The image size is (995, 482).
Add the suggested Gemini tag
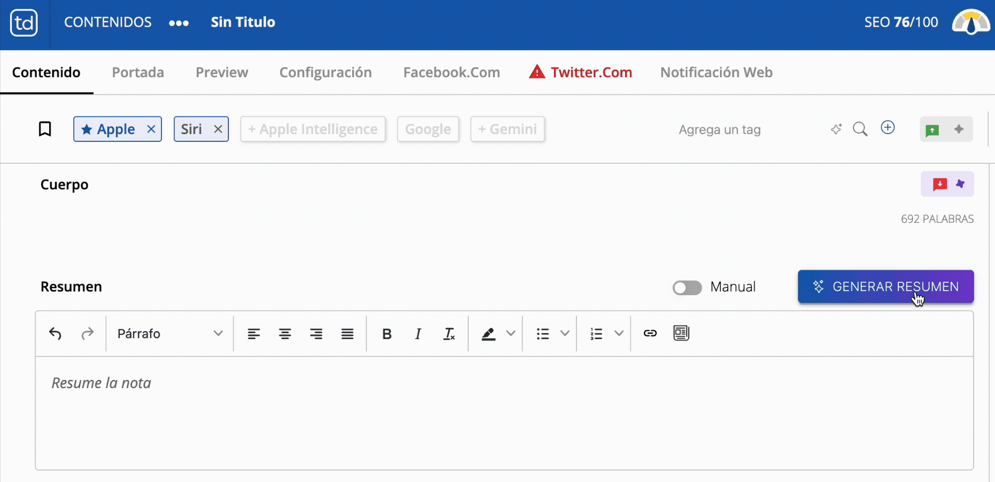tap(507, 129)
